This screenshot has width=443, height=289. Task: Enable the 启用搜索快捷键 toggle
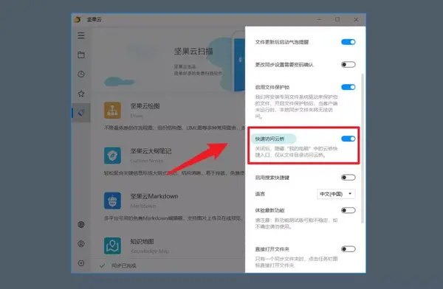(348, 178)
